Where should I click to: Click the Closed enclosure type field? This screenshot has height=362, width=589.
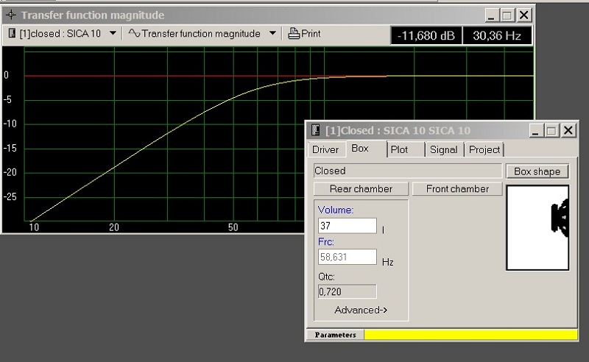[x=408, y=171]
